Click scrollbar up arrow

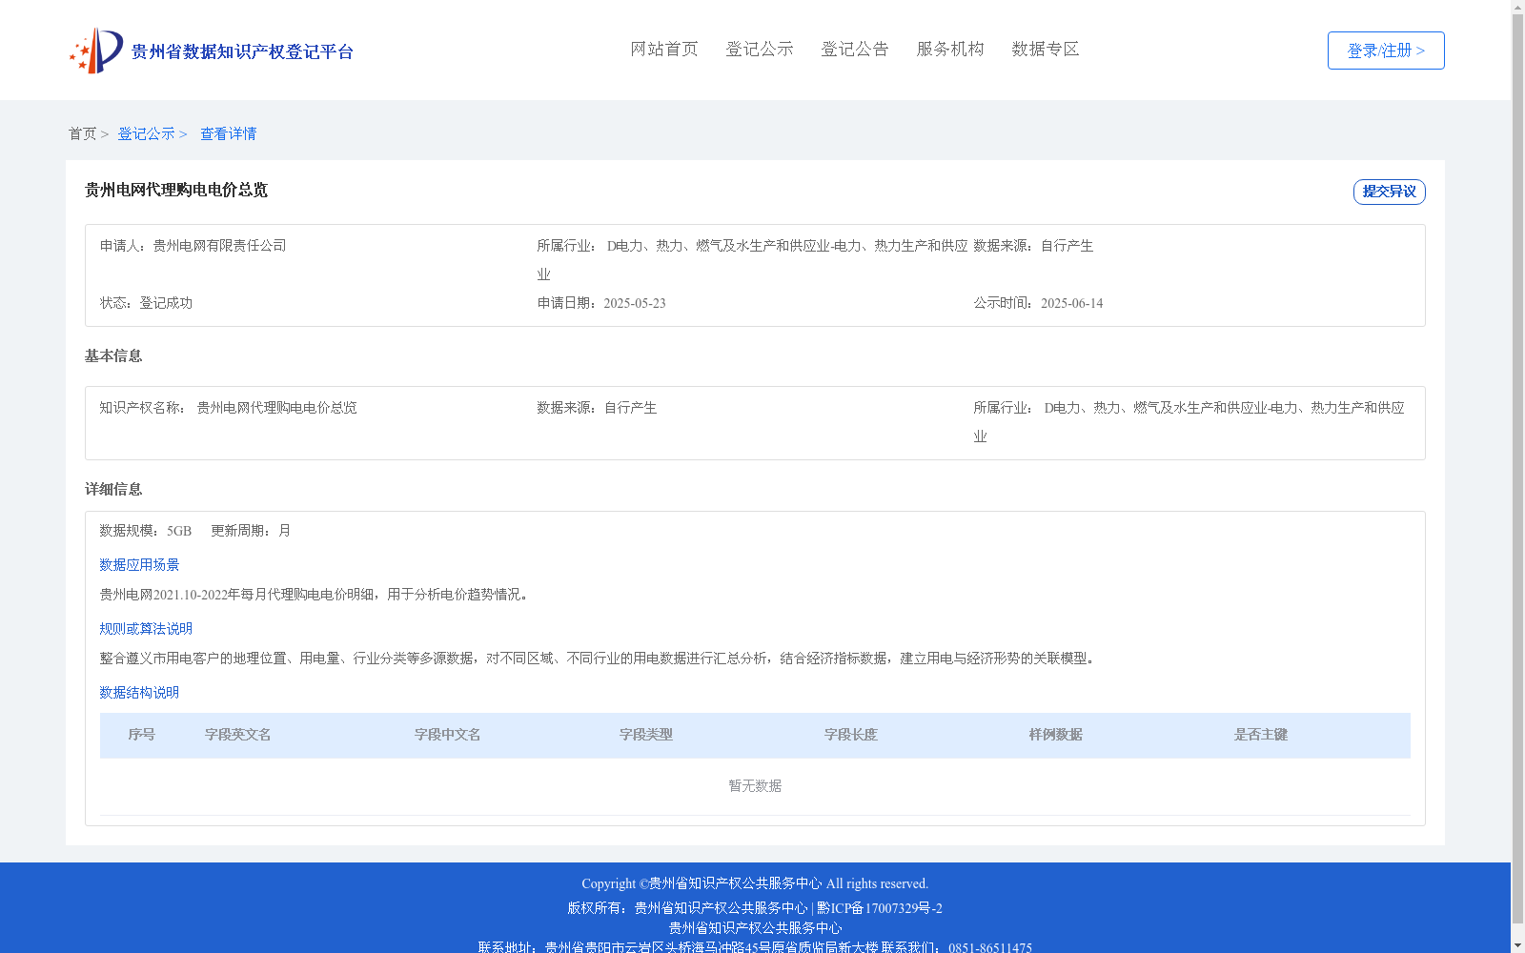[x=1517, y=7]
